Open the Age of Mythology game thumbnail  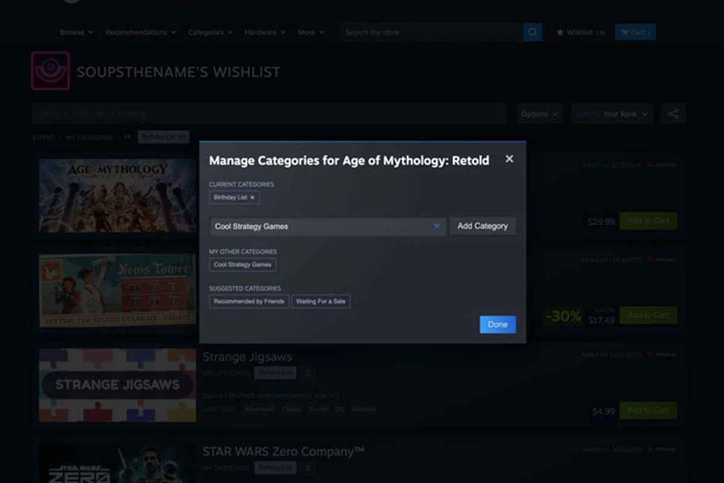click(x=118, y=196)
